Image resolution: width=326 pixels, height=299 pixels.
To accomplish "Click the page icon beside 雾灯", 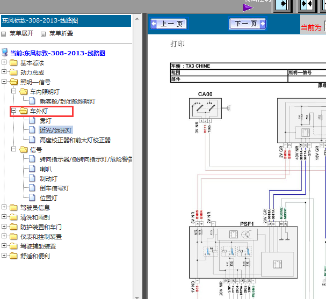I will [32, 120].
